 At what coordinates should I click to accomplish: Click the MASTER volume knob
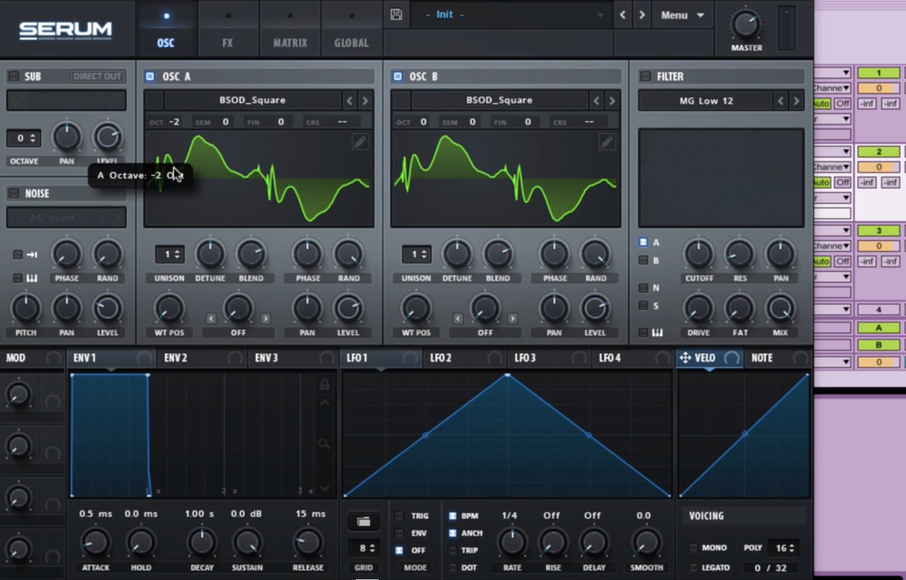click(746, 24)
